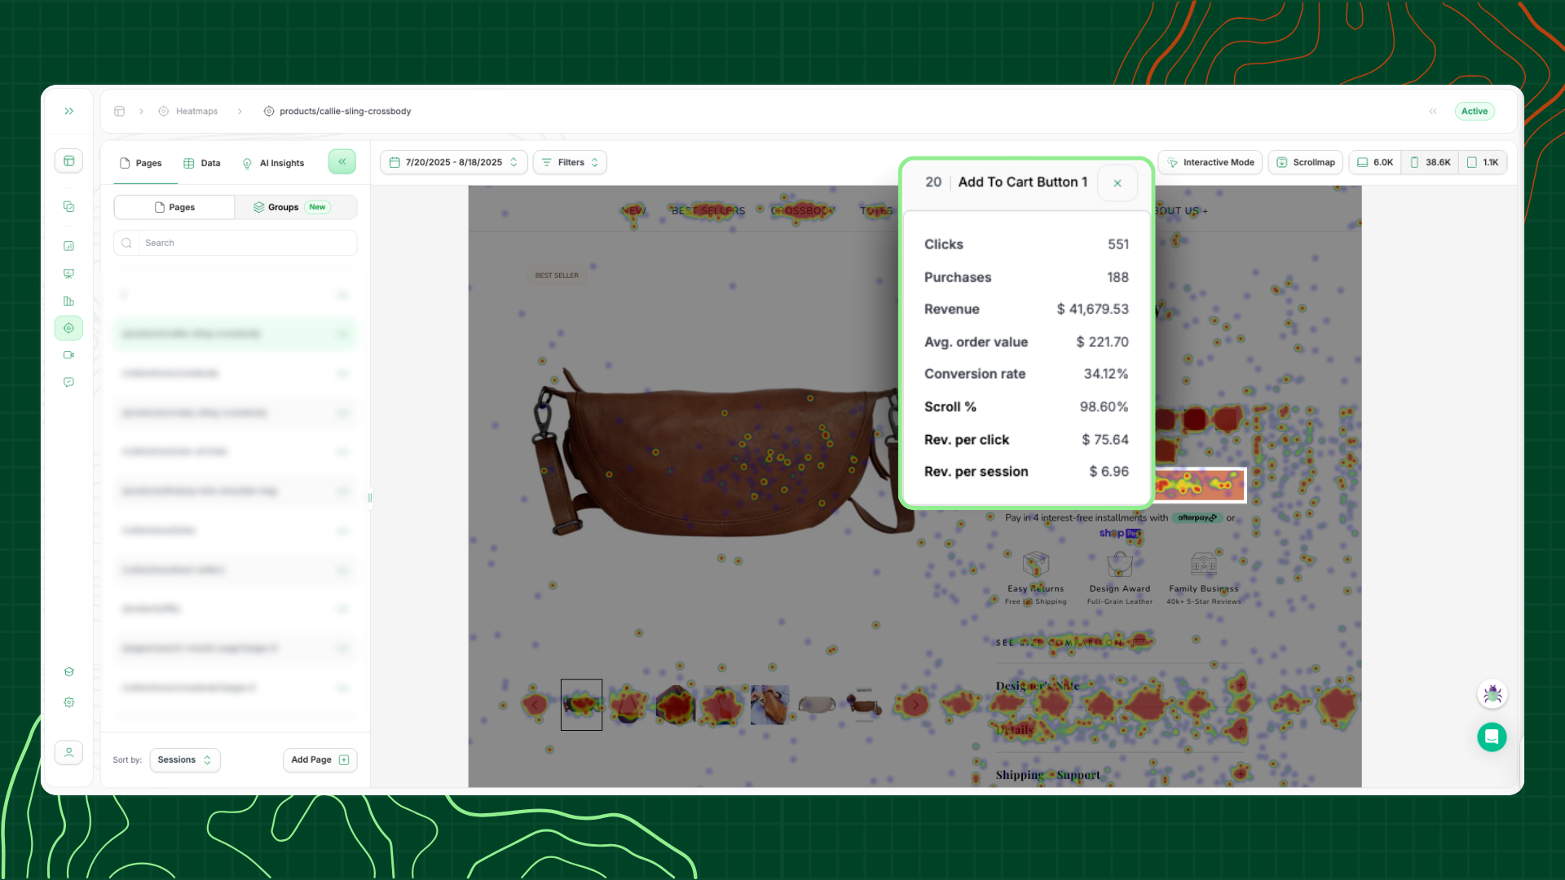
Task: Open the user profile icon in sidebar
Action: coord(69,752)
